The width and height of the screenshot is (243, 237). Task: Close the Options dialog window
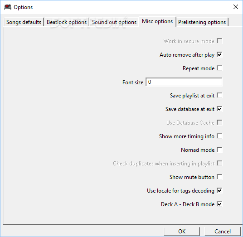236,7
